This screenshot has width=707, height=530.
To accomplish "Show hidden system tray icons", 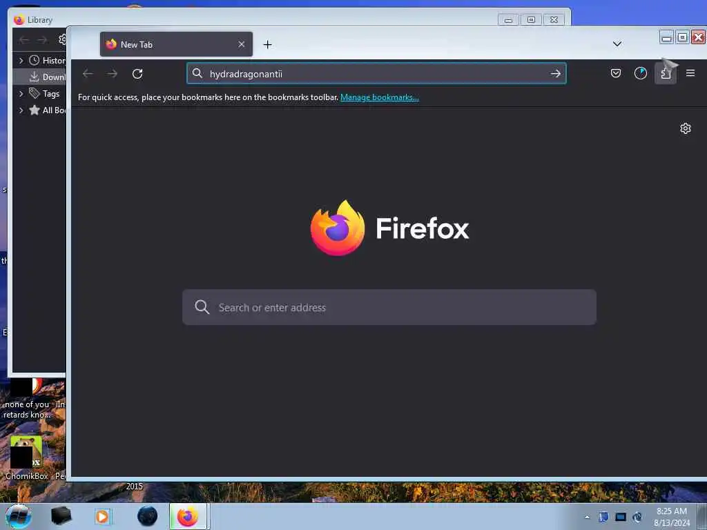I will pyautogui.click(x=587, y=517).
